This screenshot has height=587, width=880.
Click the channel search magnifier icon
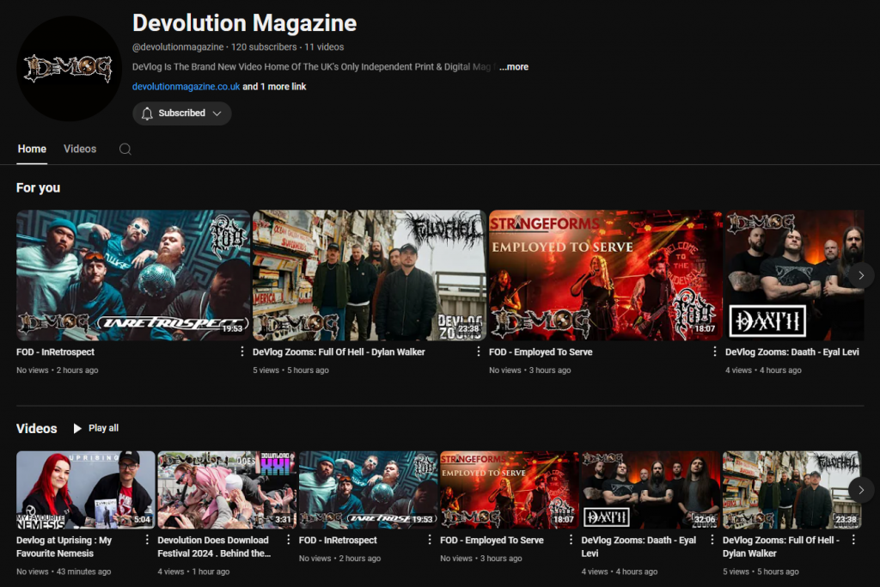[x=125, y=149]
